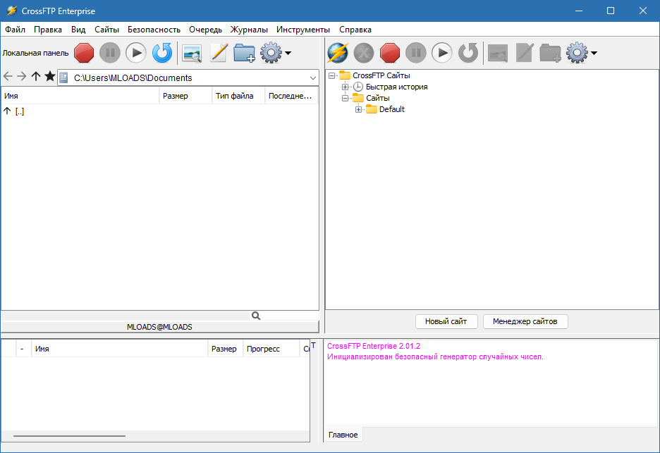Open the Справка menu

(355, 30)
